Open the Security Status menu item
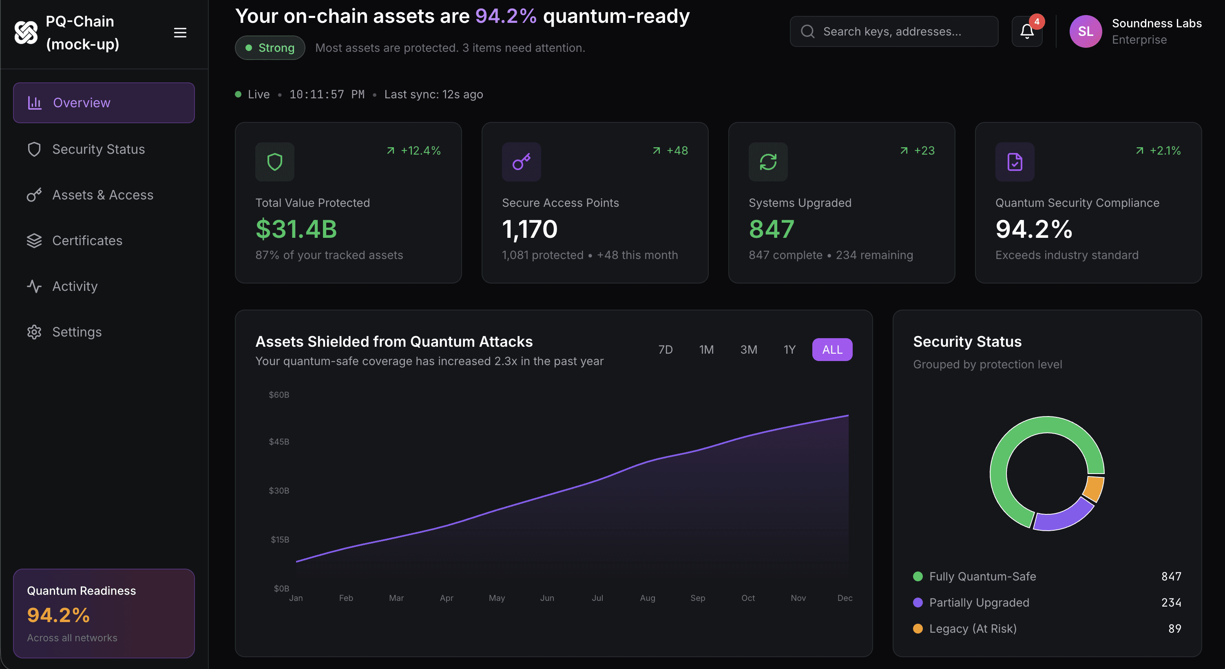Viewport: 1225px width, 669px height. point(98,149)
